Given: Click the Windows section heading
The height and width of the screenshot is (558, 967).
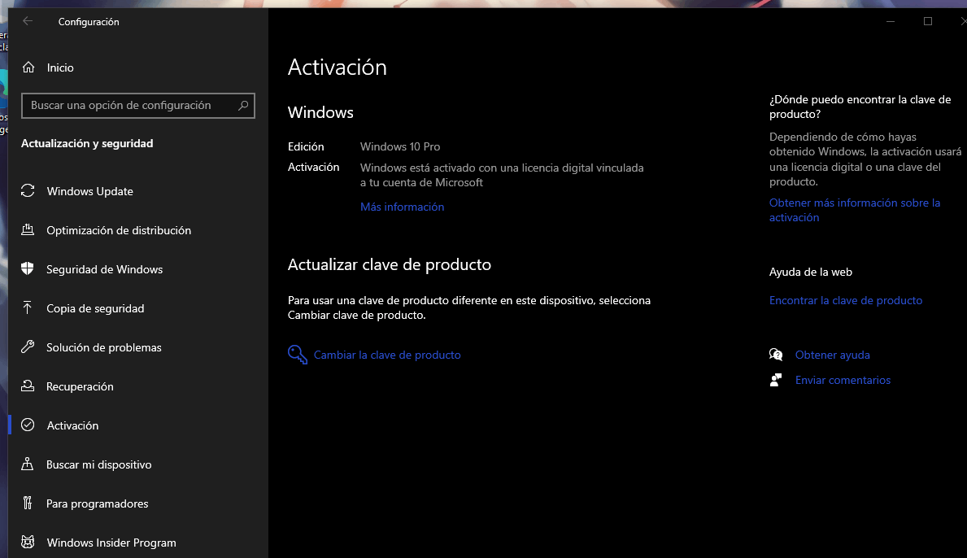Looking at the screenshot, I should 320,112.
